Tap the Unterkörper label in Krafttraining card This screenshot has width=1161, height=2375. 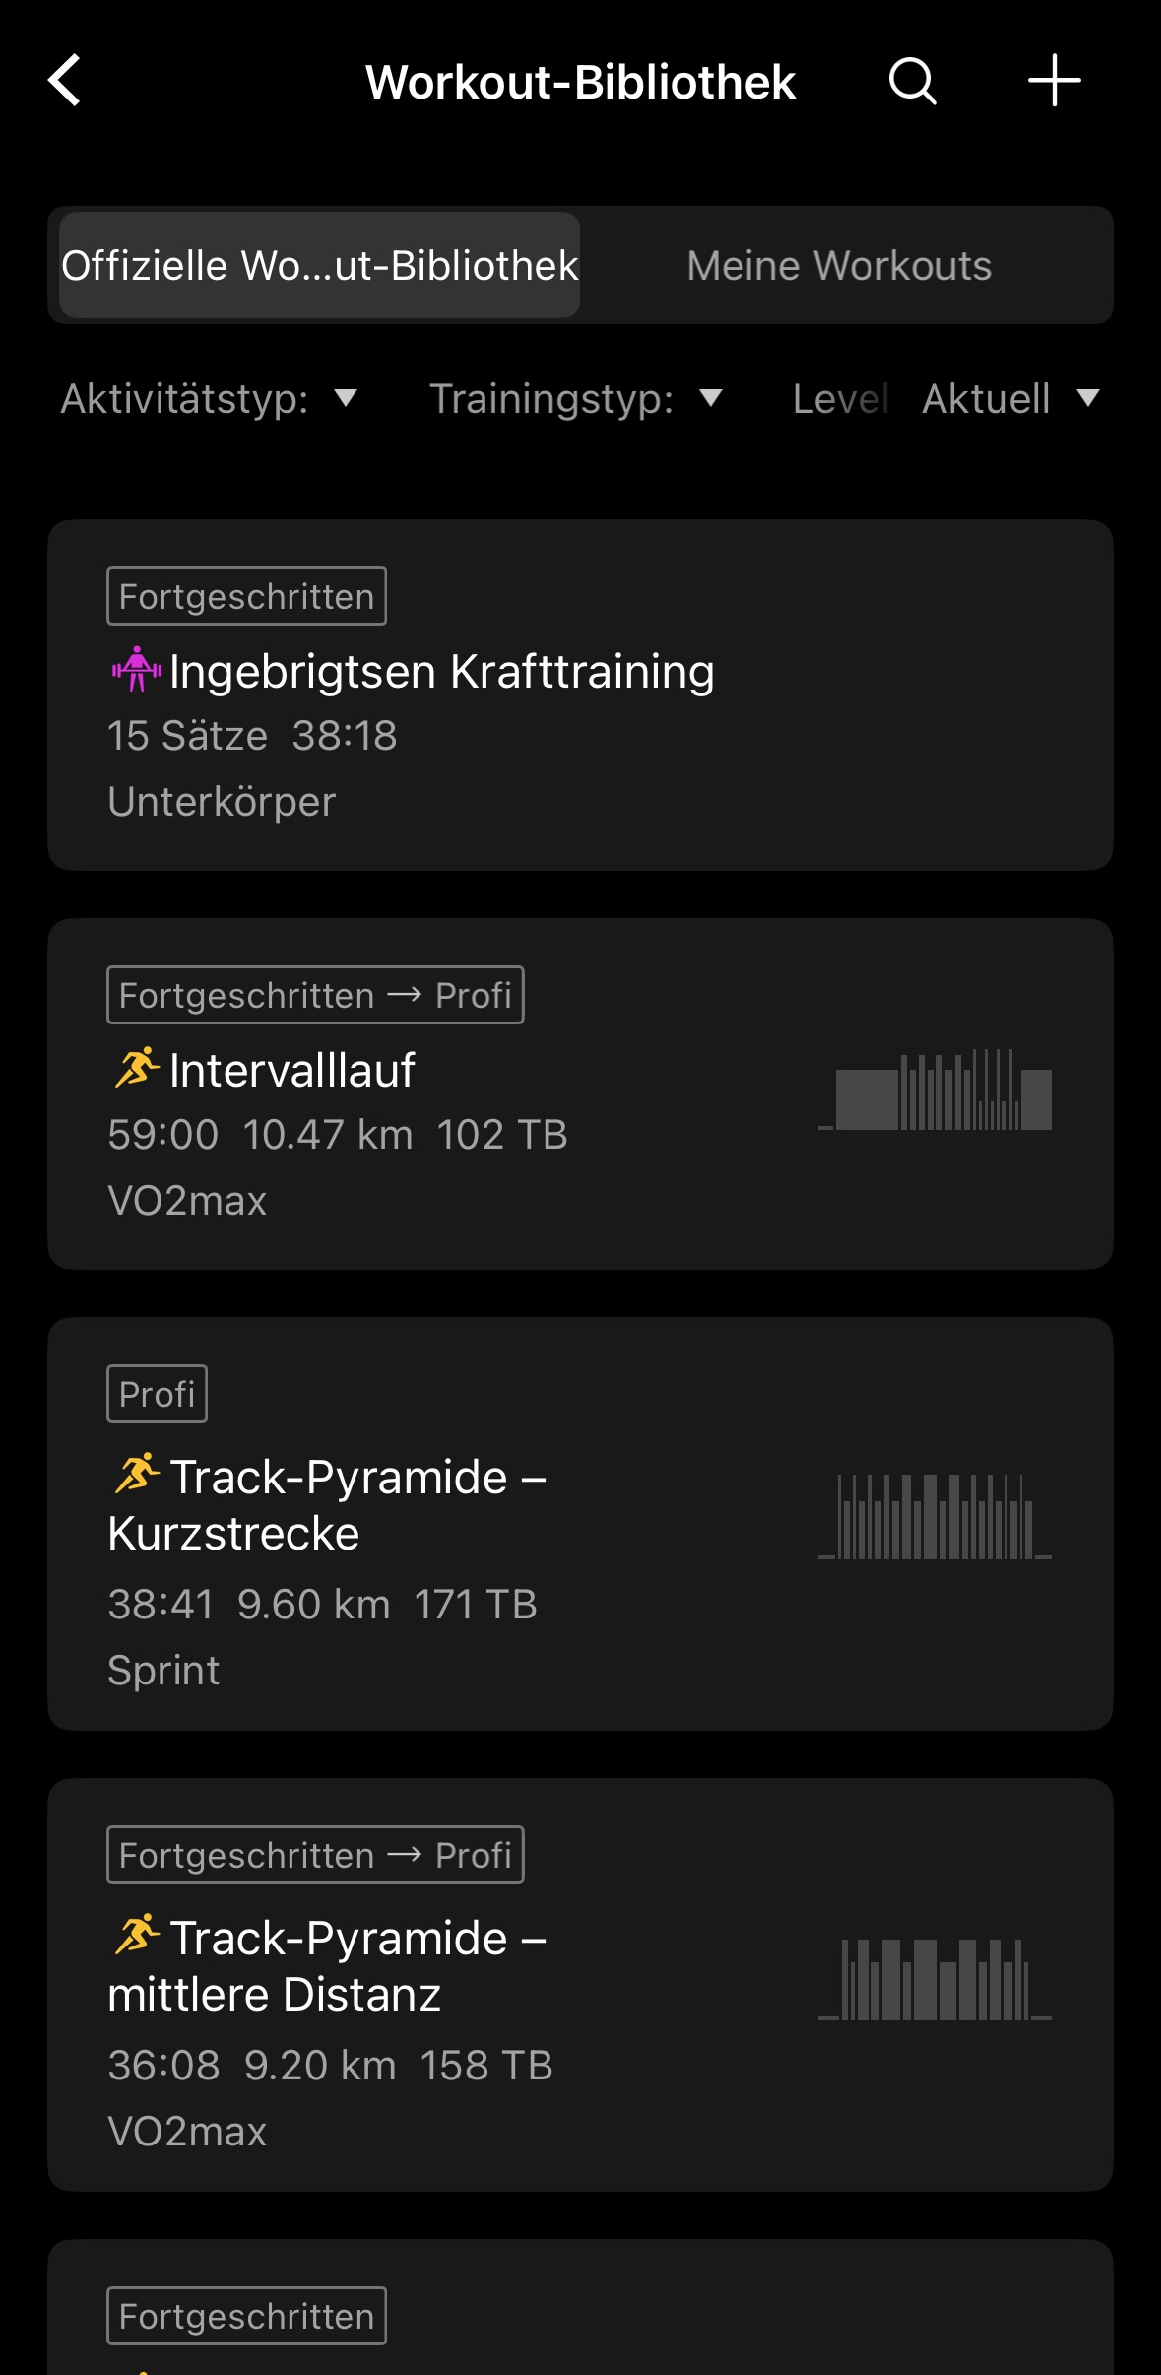(222, 802)
